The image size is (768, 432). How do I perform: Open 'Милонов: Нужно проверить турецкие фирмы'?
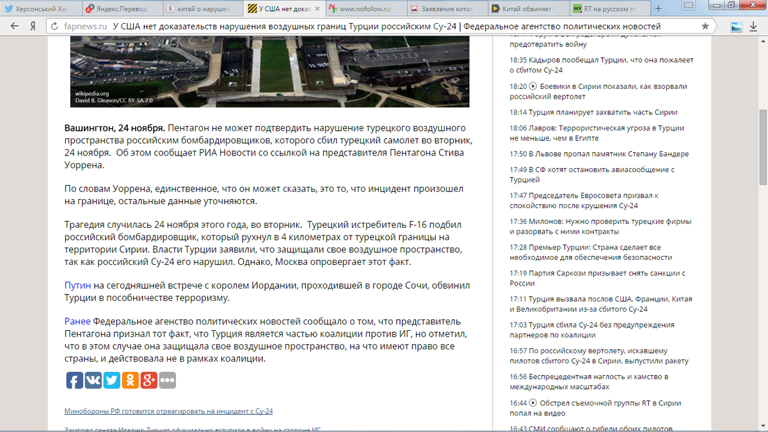(601, 227)
